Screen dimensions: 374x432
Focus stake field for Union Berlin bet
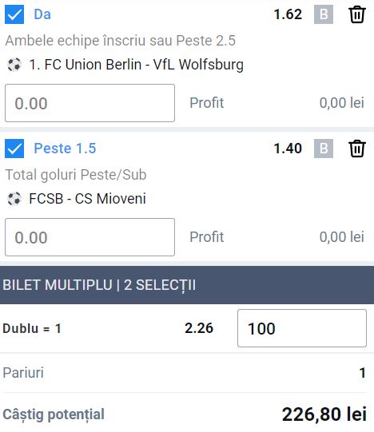90,103
